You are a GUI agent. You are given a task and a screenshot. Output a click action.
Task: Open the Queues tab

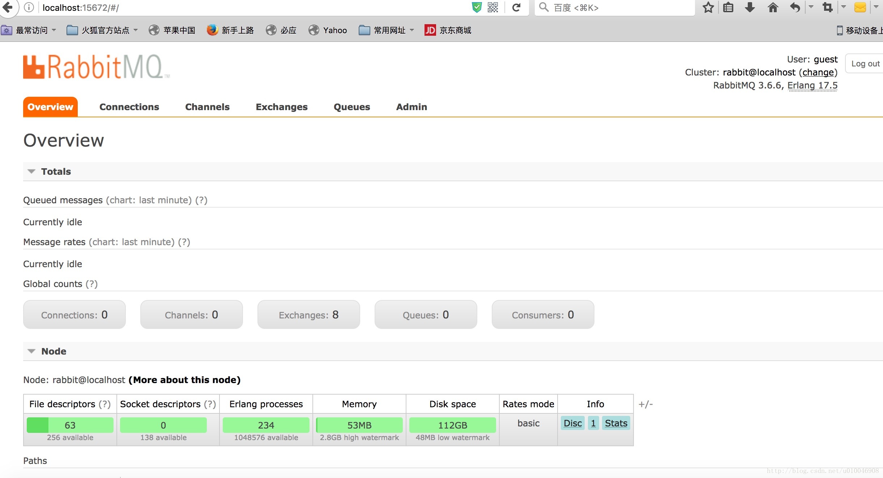tap(351, 107)
